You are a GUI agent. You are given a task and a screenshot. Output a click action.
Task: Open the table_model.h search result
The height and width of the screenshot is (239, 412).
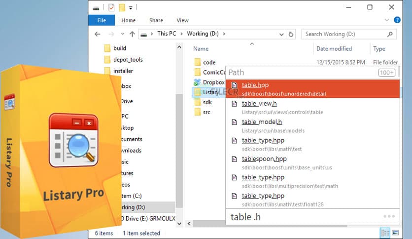point(312,125)
